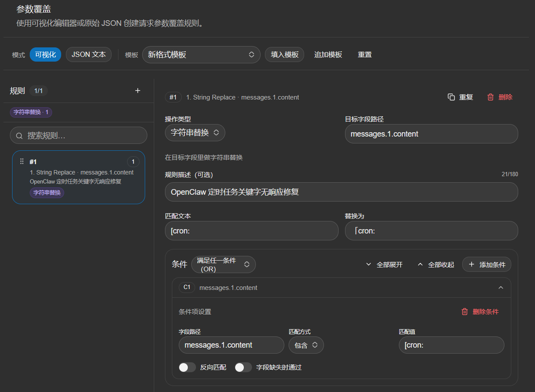The height and width of the screenshot is (392, 535).
Task: Click the 追加模板 button
Action: (x=328, y=55)
